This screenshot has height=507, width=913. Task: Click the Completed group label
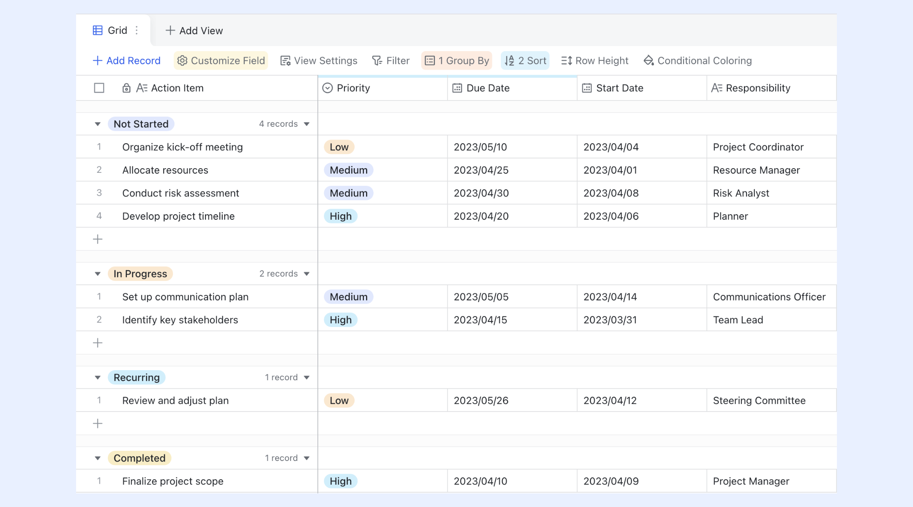click(139, 458)
